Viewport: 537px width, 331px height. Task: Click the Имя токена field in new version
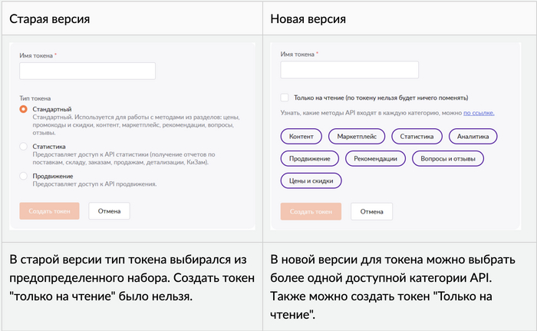pos(349,70)
